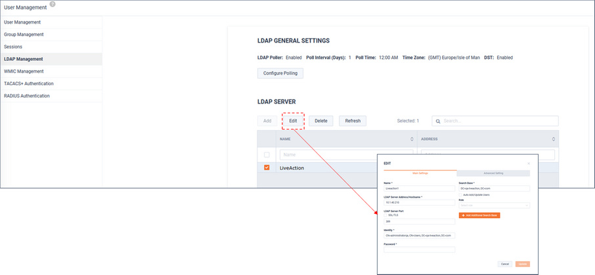Click the Name field in EDIT dialog
The image size is (595, 275).
(419, 189)
